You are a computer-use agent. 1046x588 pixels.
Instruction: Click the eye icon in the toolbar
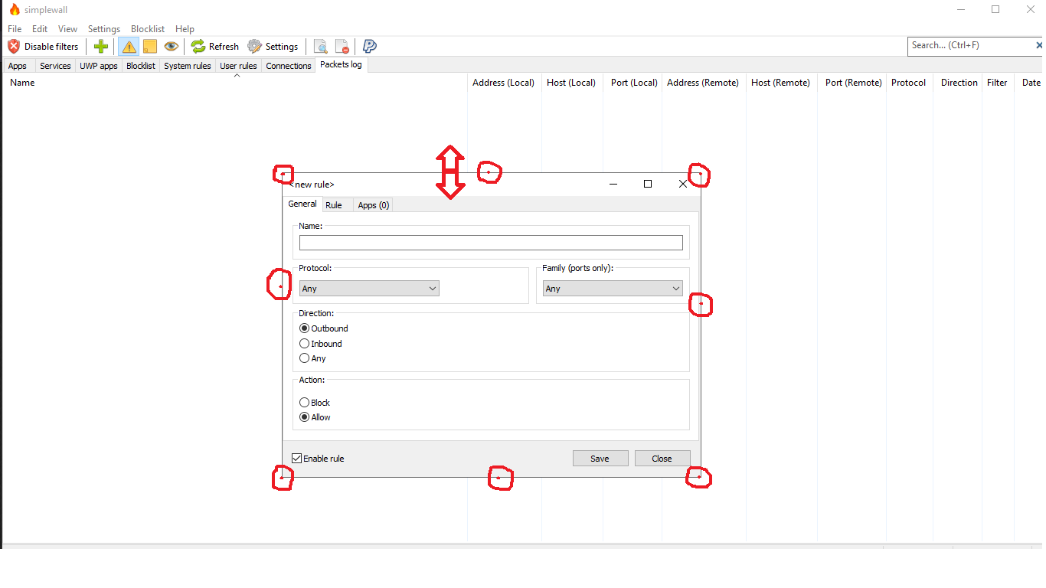point(171,46)
